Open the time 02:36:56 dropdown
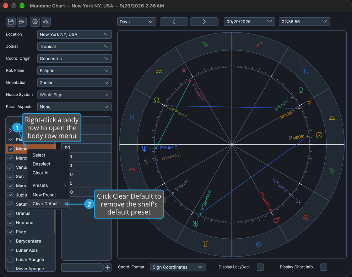The image size is (352, 277). [304, 22]
